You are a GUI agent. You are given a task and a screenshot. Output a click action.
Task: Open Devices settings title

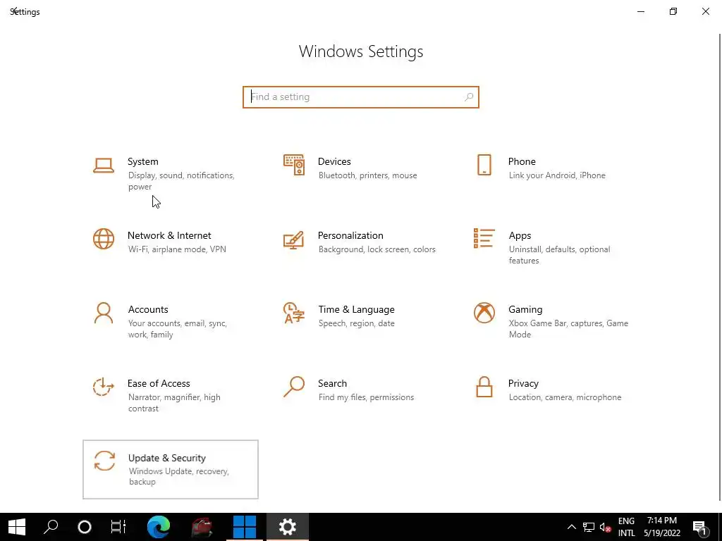click(x=334, y=161)
